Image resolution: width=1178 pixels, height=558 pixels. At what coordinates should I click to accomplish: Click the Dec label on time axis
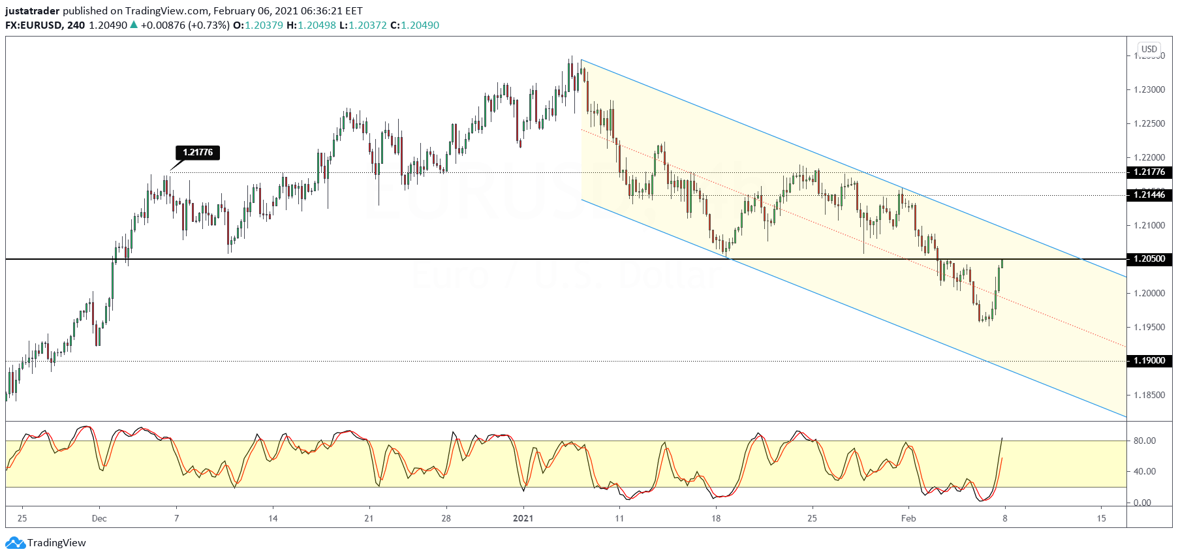coord(99,519)
